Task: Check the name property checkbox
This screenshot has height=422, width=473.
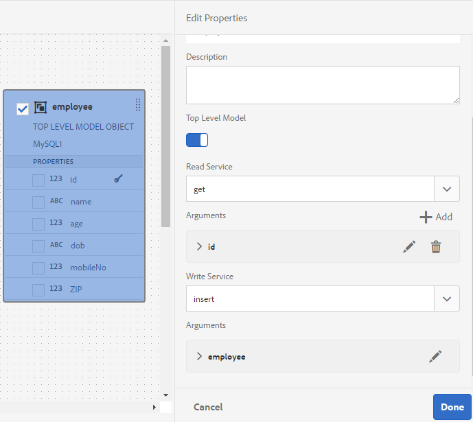Action: pyautogui.click(x=38, y=202)
